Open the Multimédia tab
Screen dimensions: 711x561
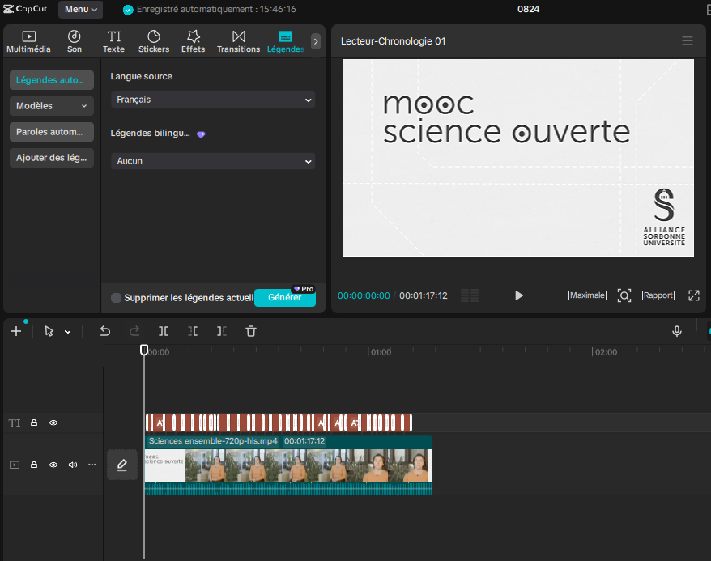click(28, 41)
